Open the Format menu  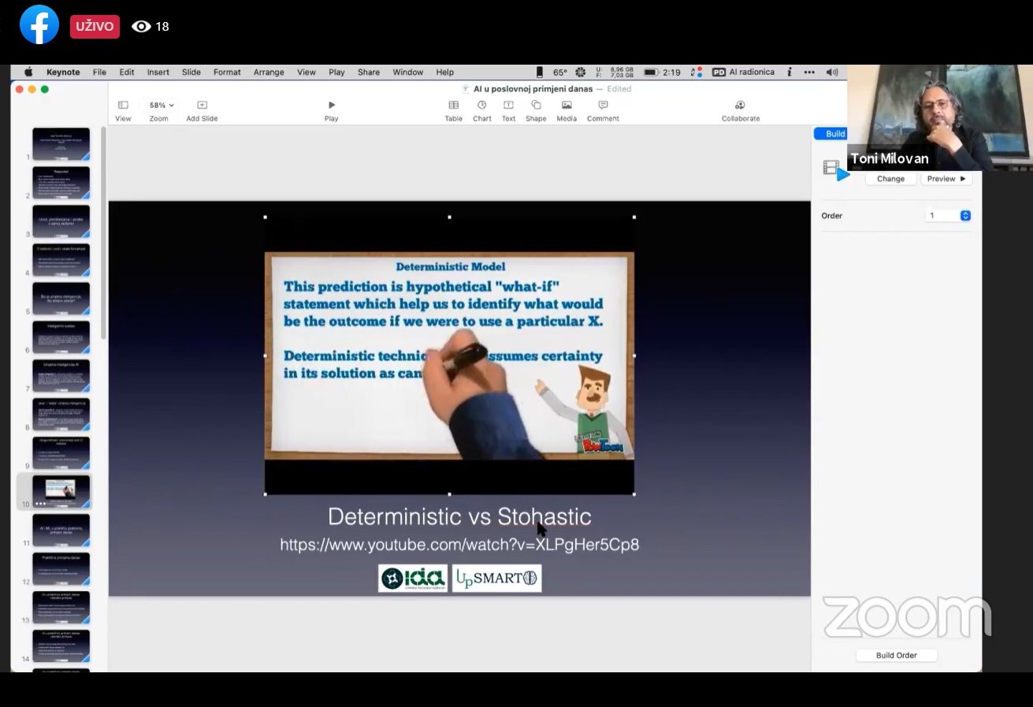point(227,73)
